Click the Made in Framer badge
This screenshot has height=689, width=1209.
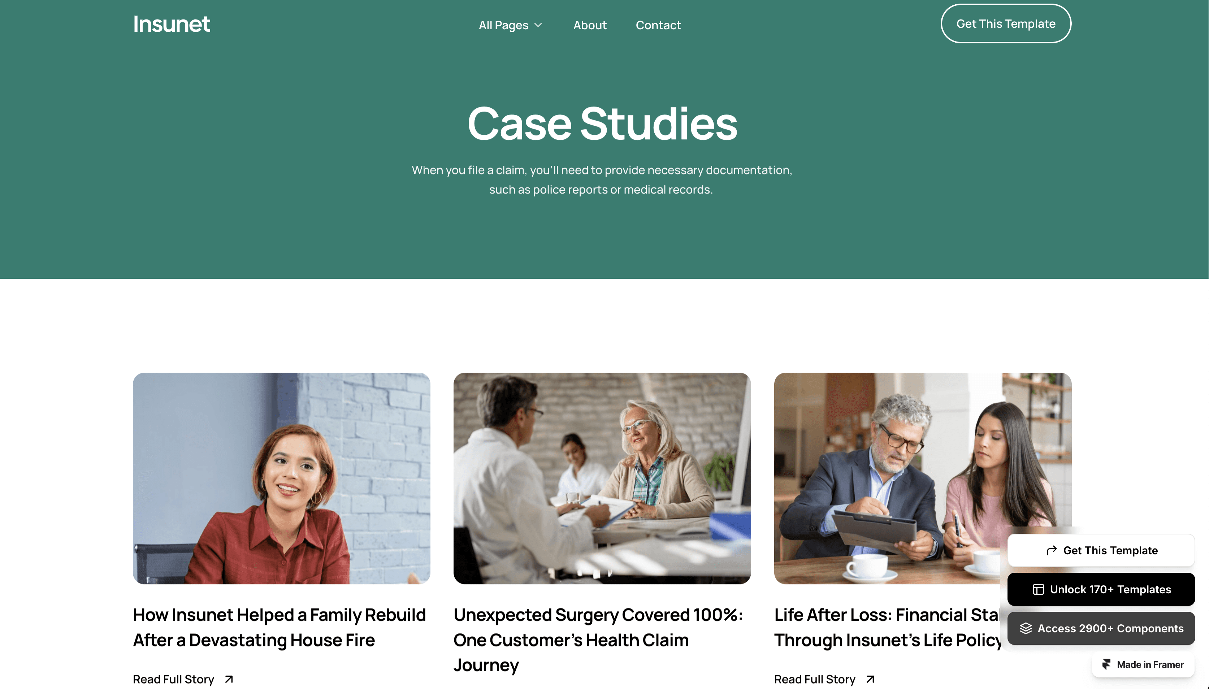tap(1143, 664)
